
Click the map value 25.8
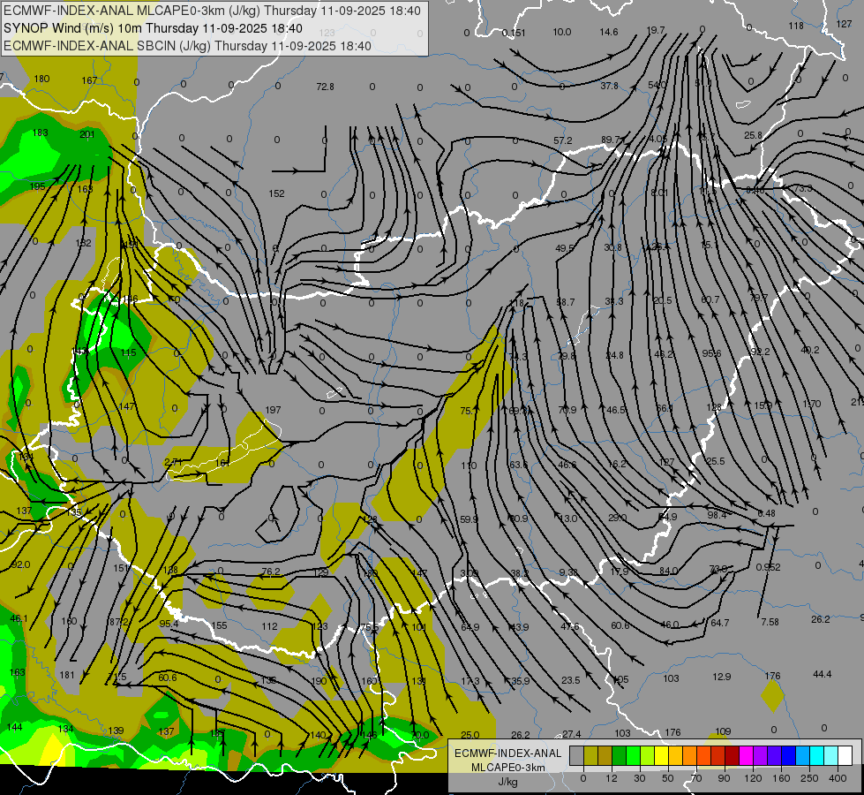click(x=753, y=135)
